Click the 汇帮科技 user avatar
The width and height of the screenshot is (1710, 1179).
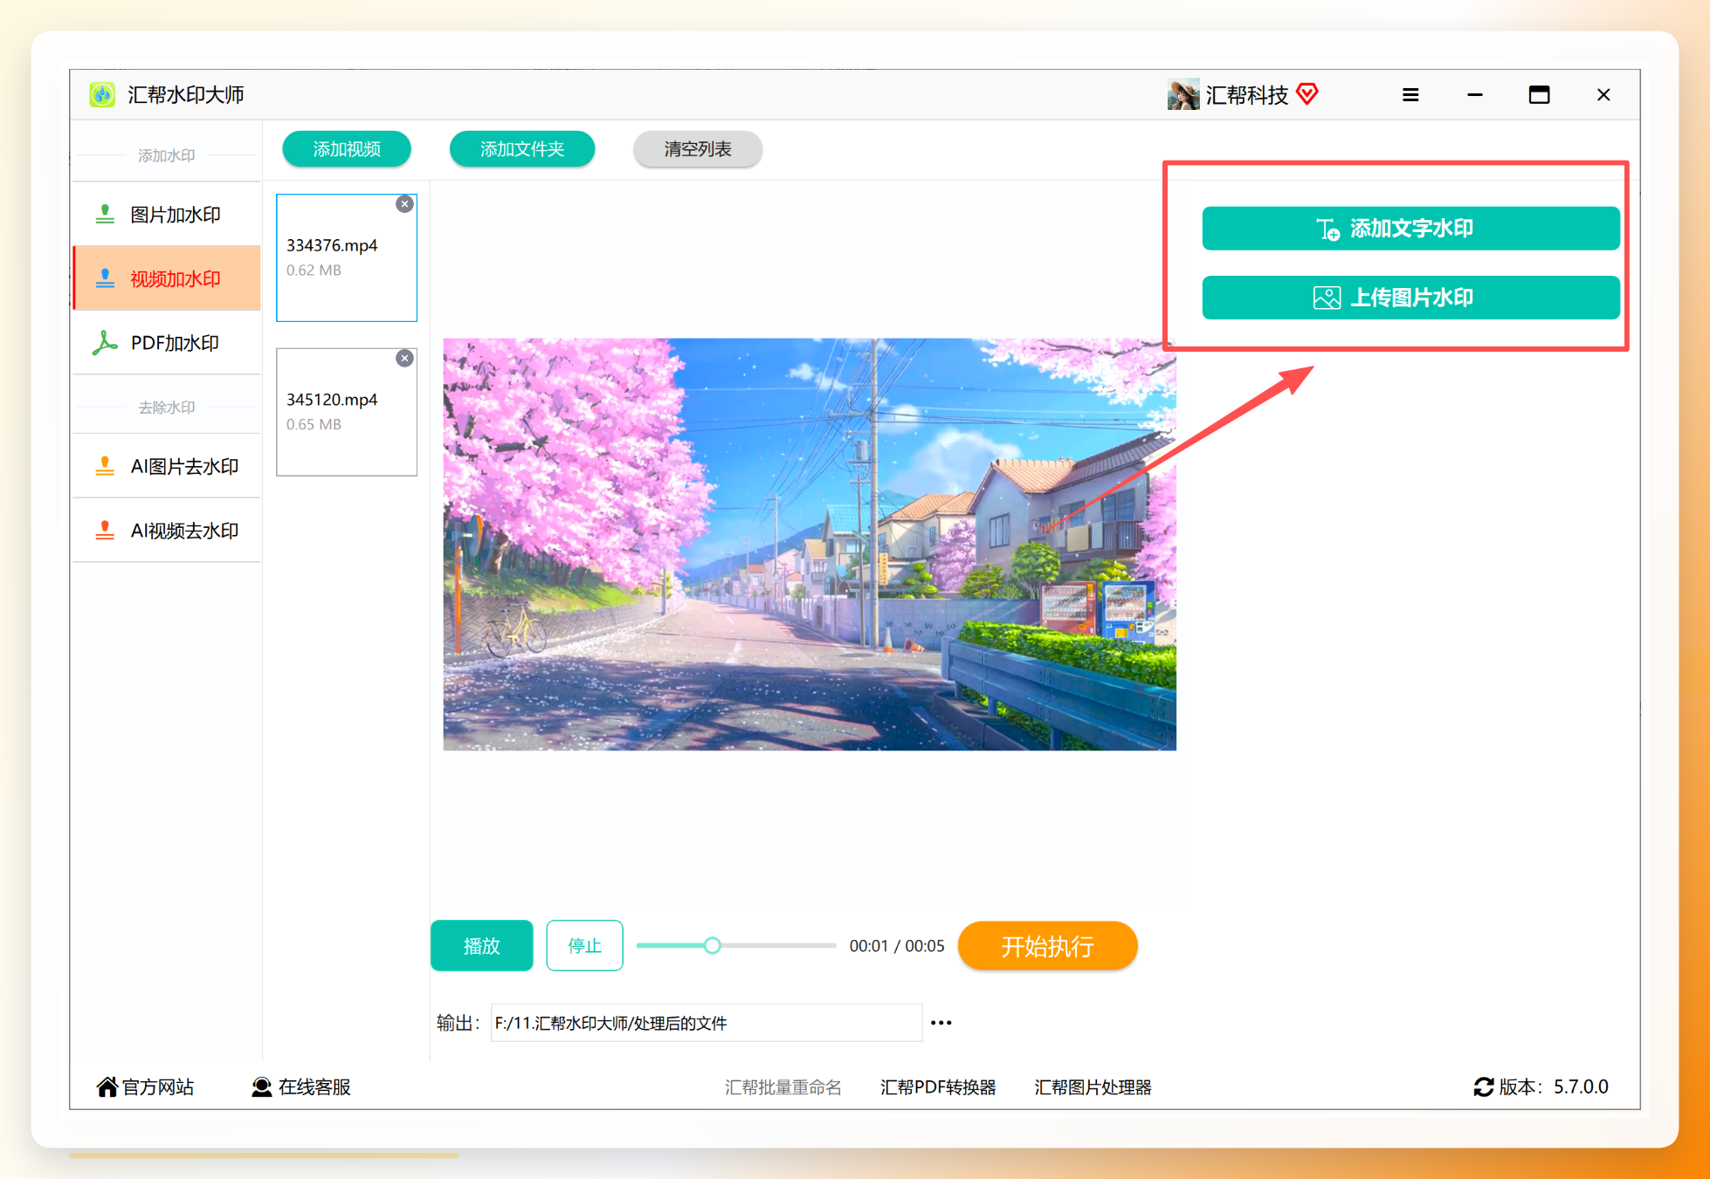pos(1183,94)
